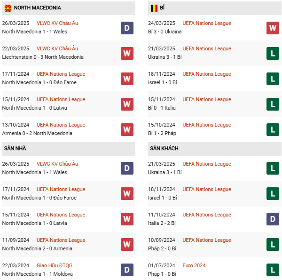
Task: Click the North Macedonia flag icon
Action: click(8, 8)
